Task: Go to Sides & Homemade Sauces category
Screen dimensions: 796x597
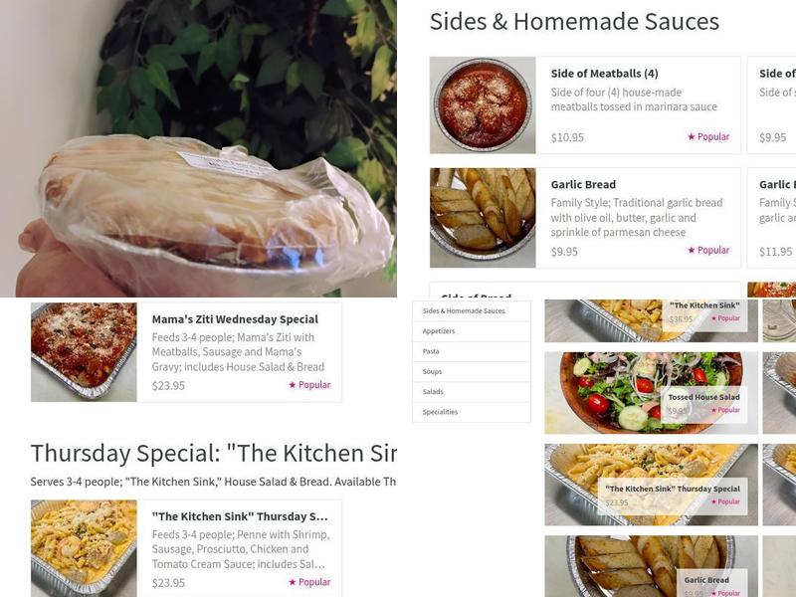Action: (x=472, y=310)
